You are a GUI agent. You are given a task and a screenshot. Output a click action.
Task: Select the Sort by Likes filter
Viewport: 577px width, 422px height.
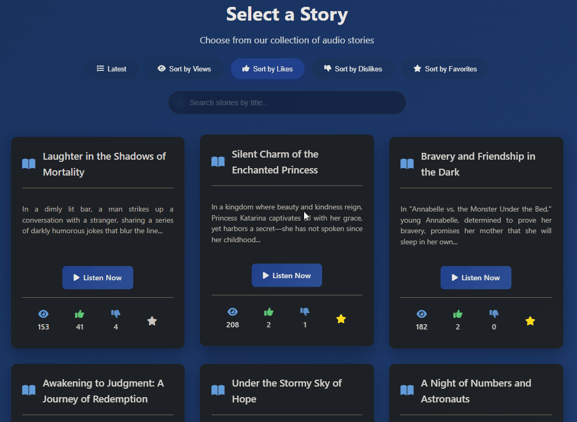tap(268, 69)
